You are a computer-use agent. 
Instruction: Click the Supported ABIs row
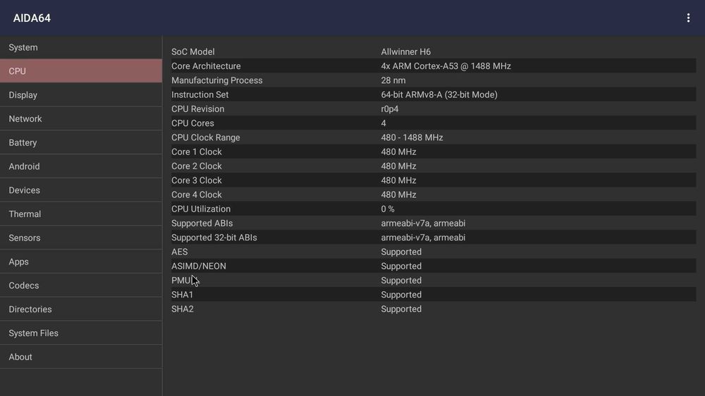point(433,224)
